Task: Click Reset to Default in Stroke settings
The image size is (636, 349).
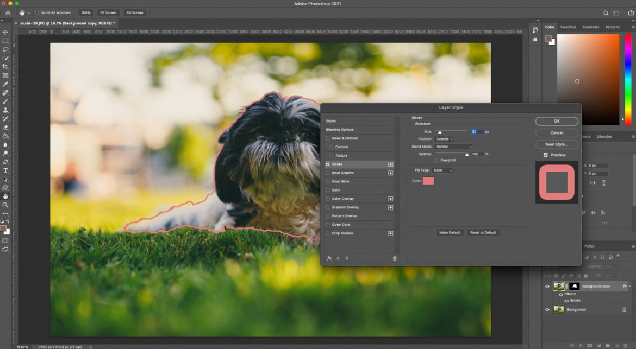Action: [x=483, y=232]
